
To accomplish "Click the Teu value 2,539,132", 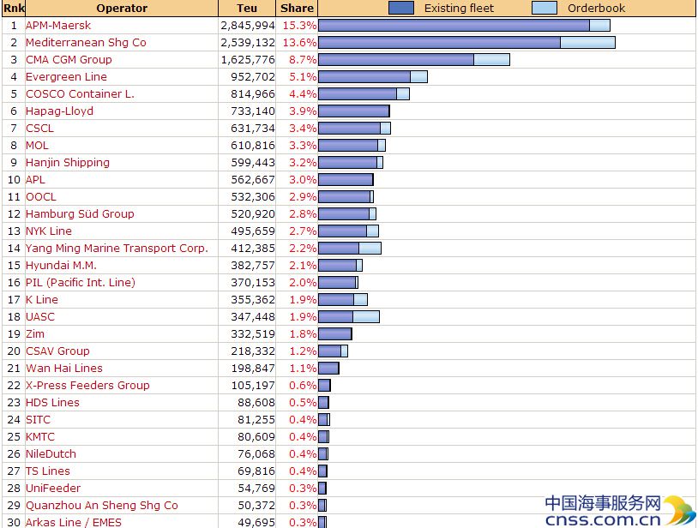I will pyautogui.click(x=248, y=43).
